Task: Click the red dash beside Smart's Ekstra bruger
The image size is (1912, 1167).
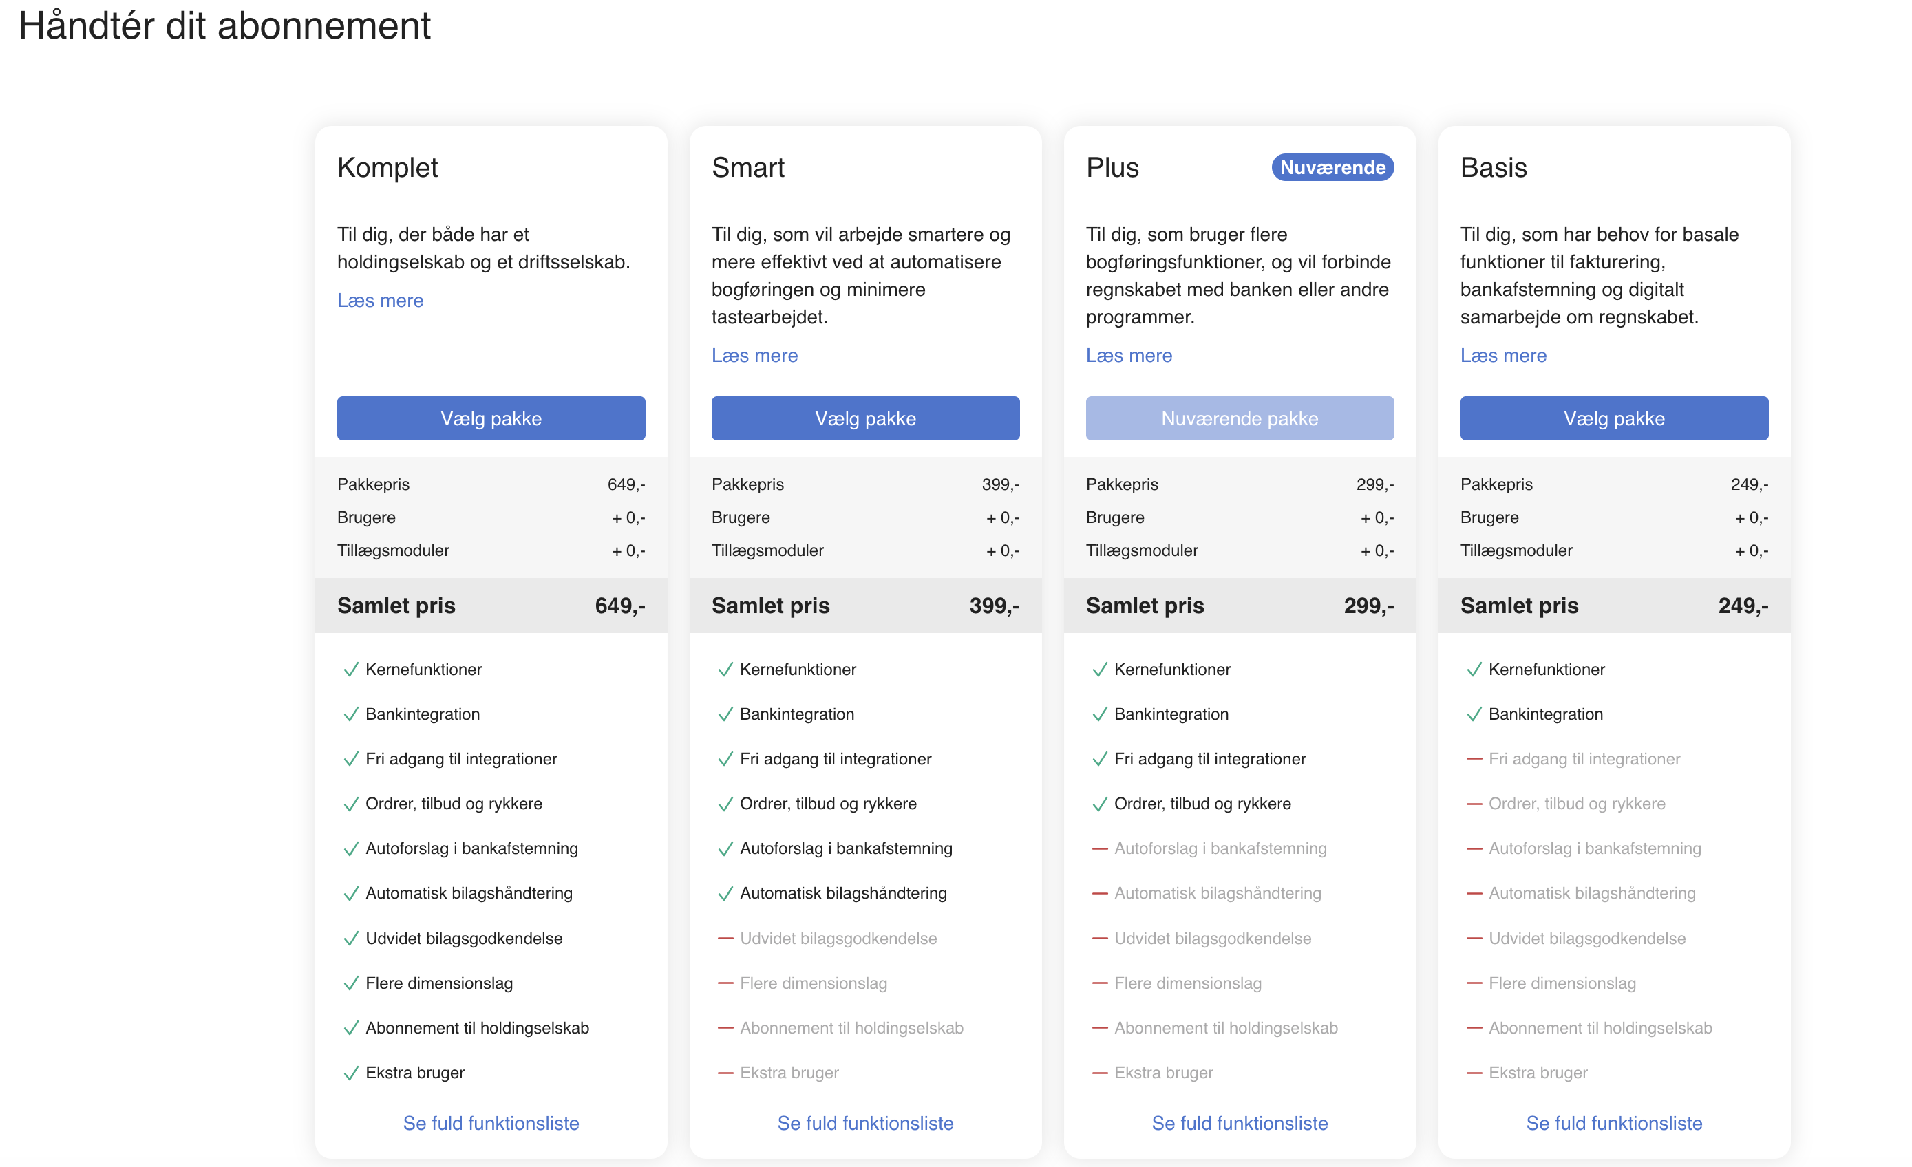Action: tap(725, 1072)
